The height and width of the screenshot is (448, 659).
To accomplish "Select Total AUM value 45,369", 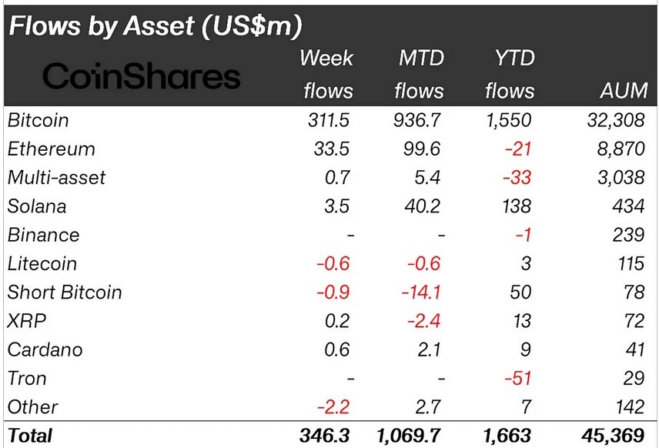I will click(x=613, y=436).
